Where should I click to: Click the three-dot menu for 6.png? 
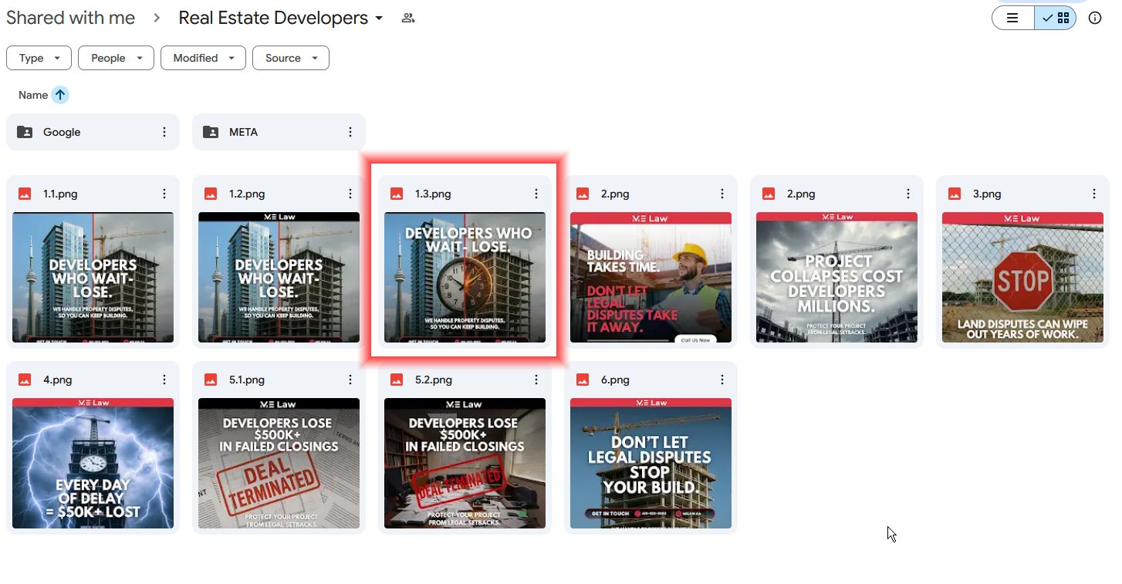point(722,380)
